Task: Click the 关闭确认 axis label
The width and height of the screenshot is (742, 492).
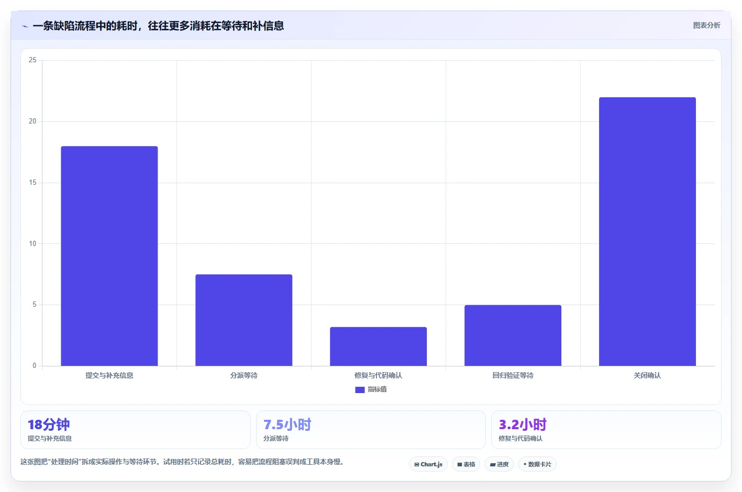Action: 647,375
